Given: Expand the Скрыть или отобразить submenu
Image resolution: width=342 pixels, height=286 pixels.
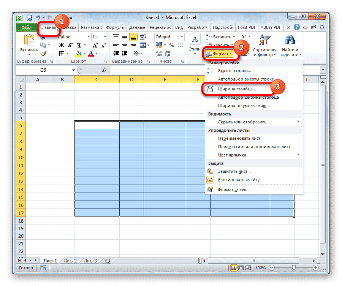Looking at the screenshot, I should click(x=242, y=122).
